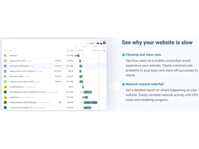Select the web.dev/ request row
The height and width of the screenshot is (149, 199).
(54, 56)
